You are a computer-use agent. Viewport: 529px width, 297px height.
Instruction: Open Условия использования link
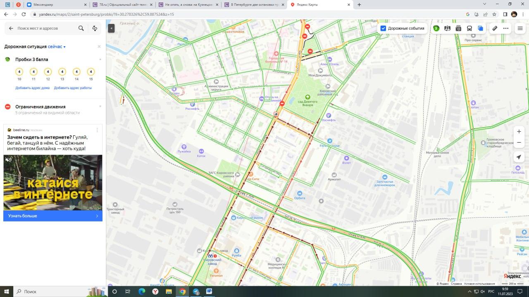tap(479, 284)
